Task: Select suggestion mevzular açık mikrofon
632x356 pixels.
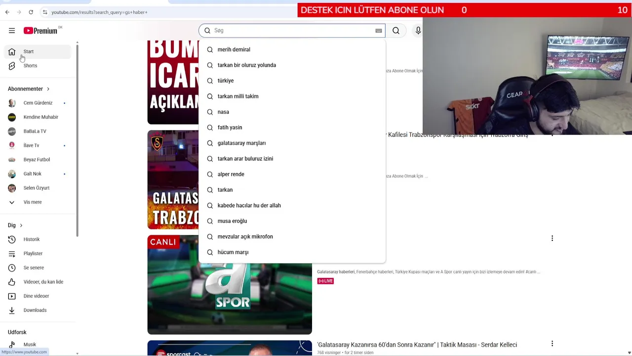Action: pyautogui.click(x=292, y=236)
